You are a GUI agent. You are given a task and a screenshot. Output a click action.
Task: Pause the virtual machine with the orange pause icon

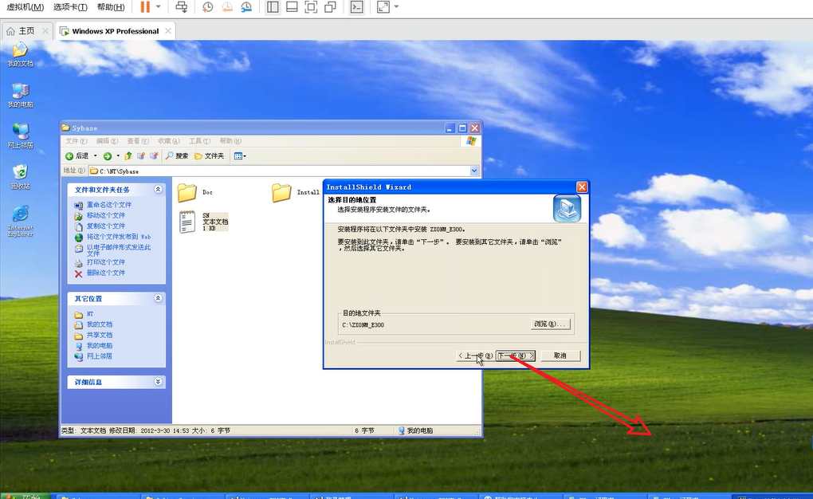145,6
